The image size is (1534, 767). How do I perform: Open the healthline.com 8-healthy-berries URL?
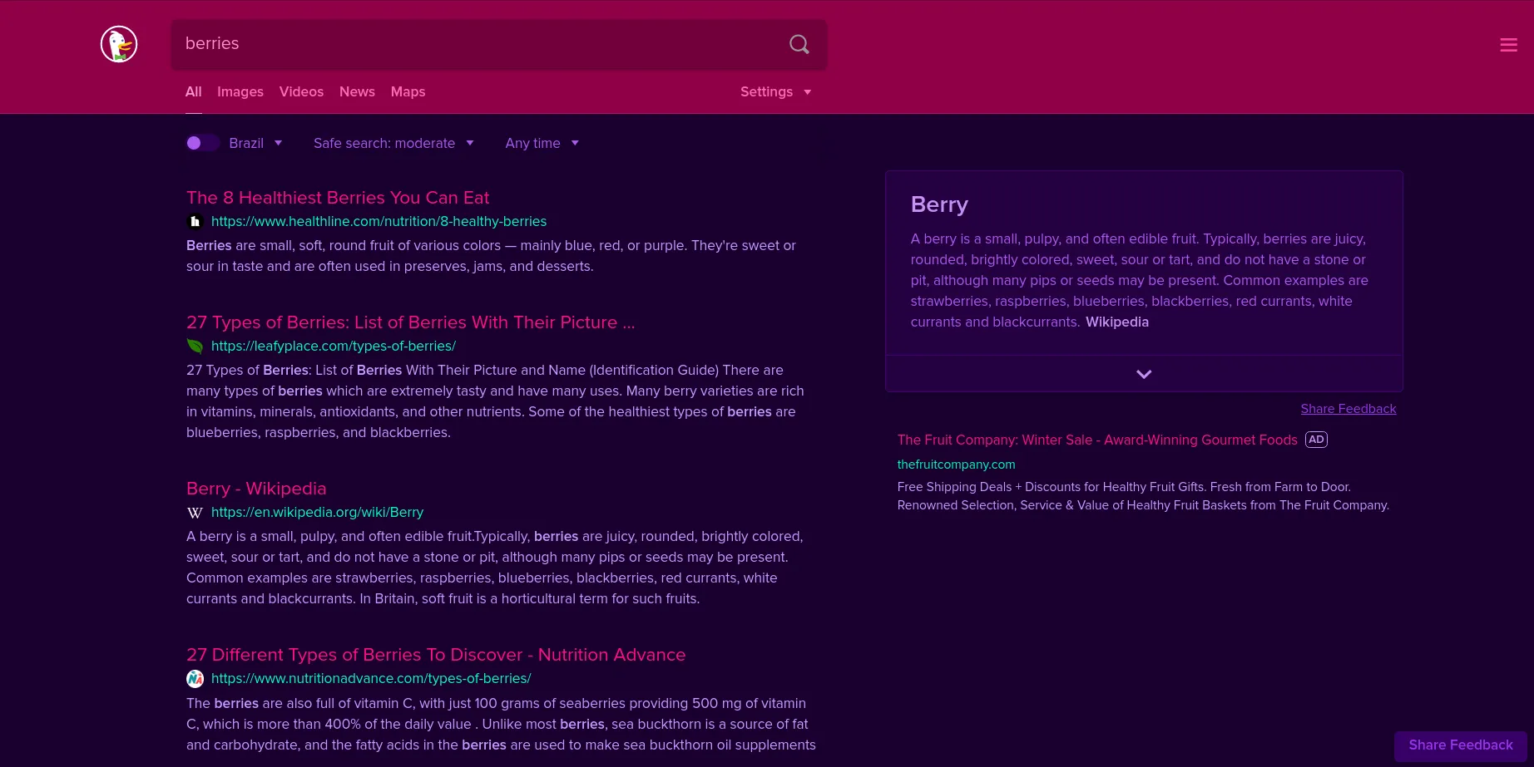379,221
